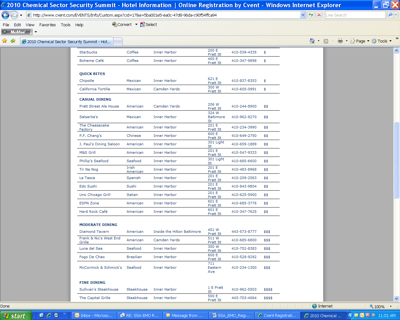Viewport: 400px width, 320px height.
Task: Click the Chipotle restaurant name
Action: [x=87, y=81]
